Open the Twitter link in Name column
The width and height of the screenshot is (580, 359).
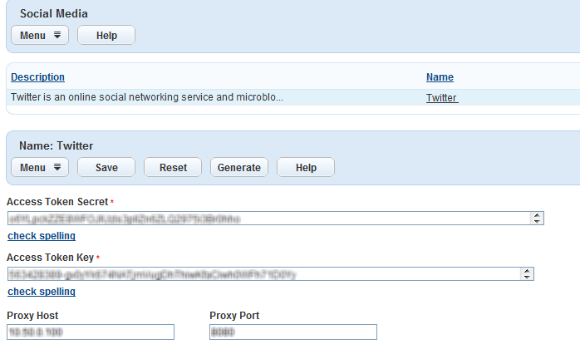click(x=441, y=98)
